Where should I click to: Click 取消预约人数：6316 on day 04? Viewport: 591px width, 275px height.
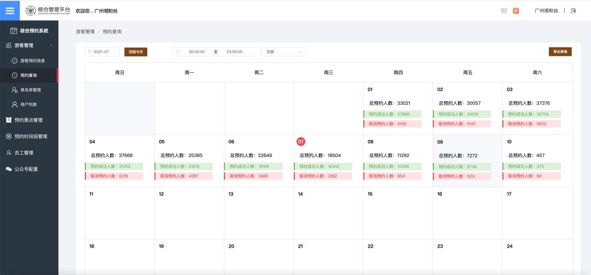pyautogui.click(x=114, y=176)
